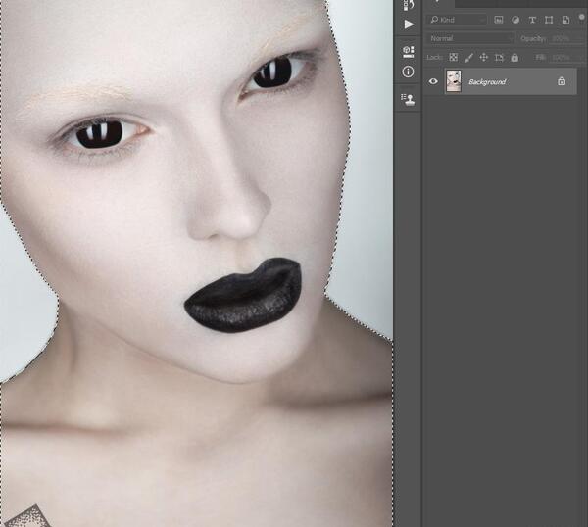Click the Opacity label
This screenshot has height=527, width=588.
pos(533,38)
